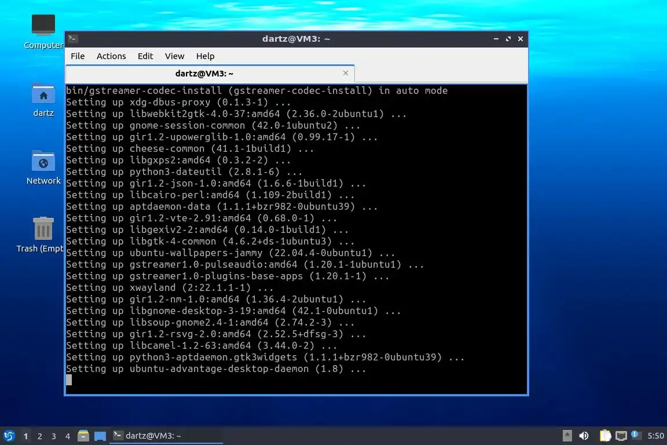Select the dartz@VM3: ~ terminal tab
667x445 pixels.
(x=204, y=74)
